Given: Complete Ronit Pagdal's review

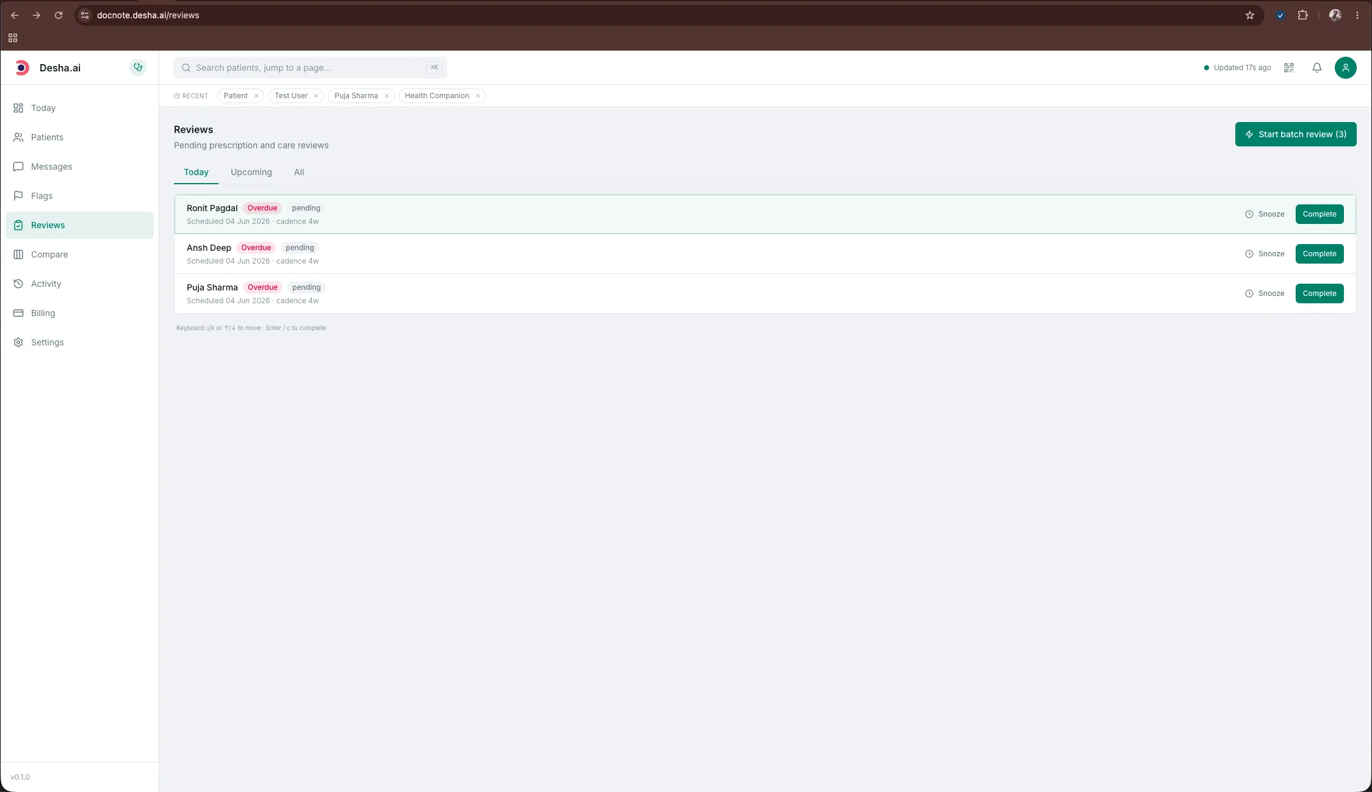Looking at the screenshot, I should [x=1320, y=214].
